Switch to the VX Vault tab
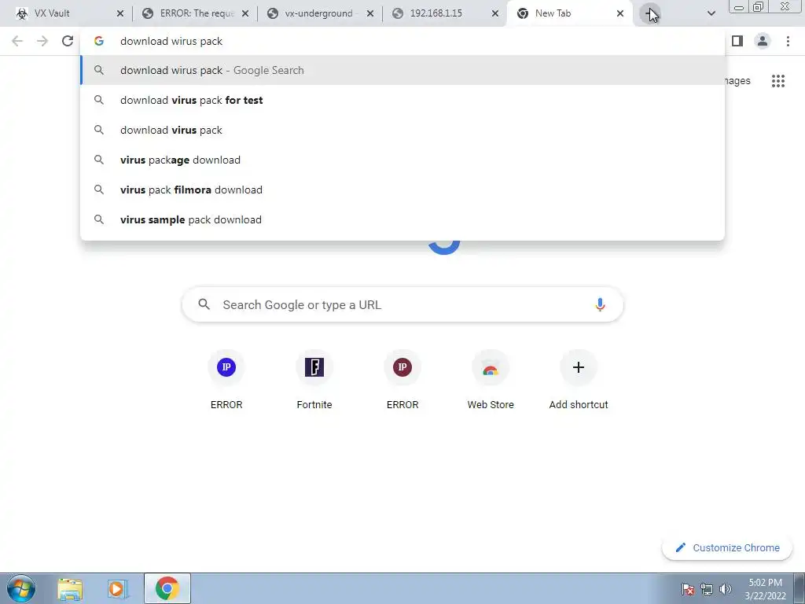Screen dimensions: 805x604 (x=66, y=13)
